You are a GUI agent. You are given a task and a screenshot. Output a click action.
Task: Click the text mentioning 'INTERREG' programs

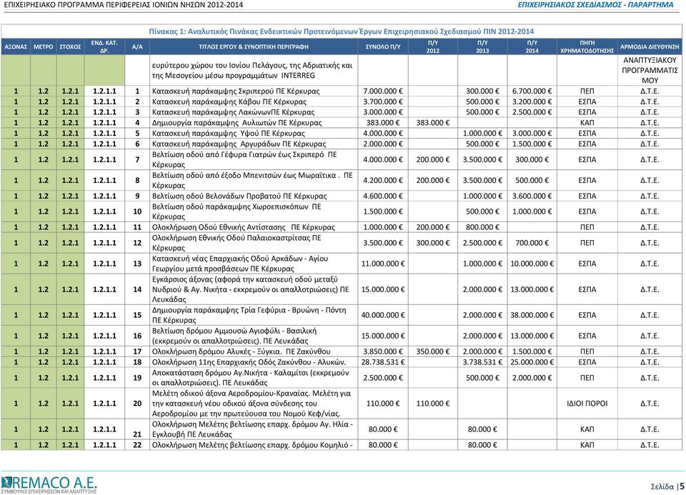tap(252, 71)
